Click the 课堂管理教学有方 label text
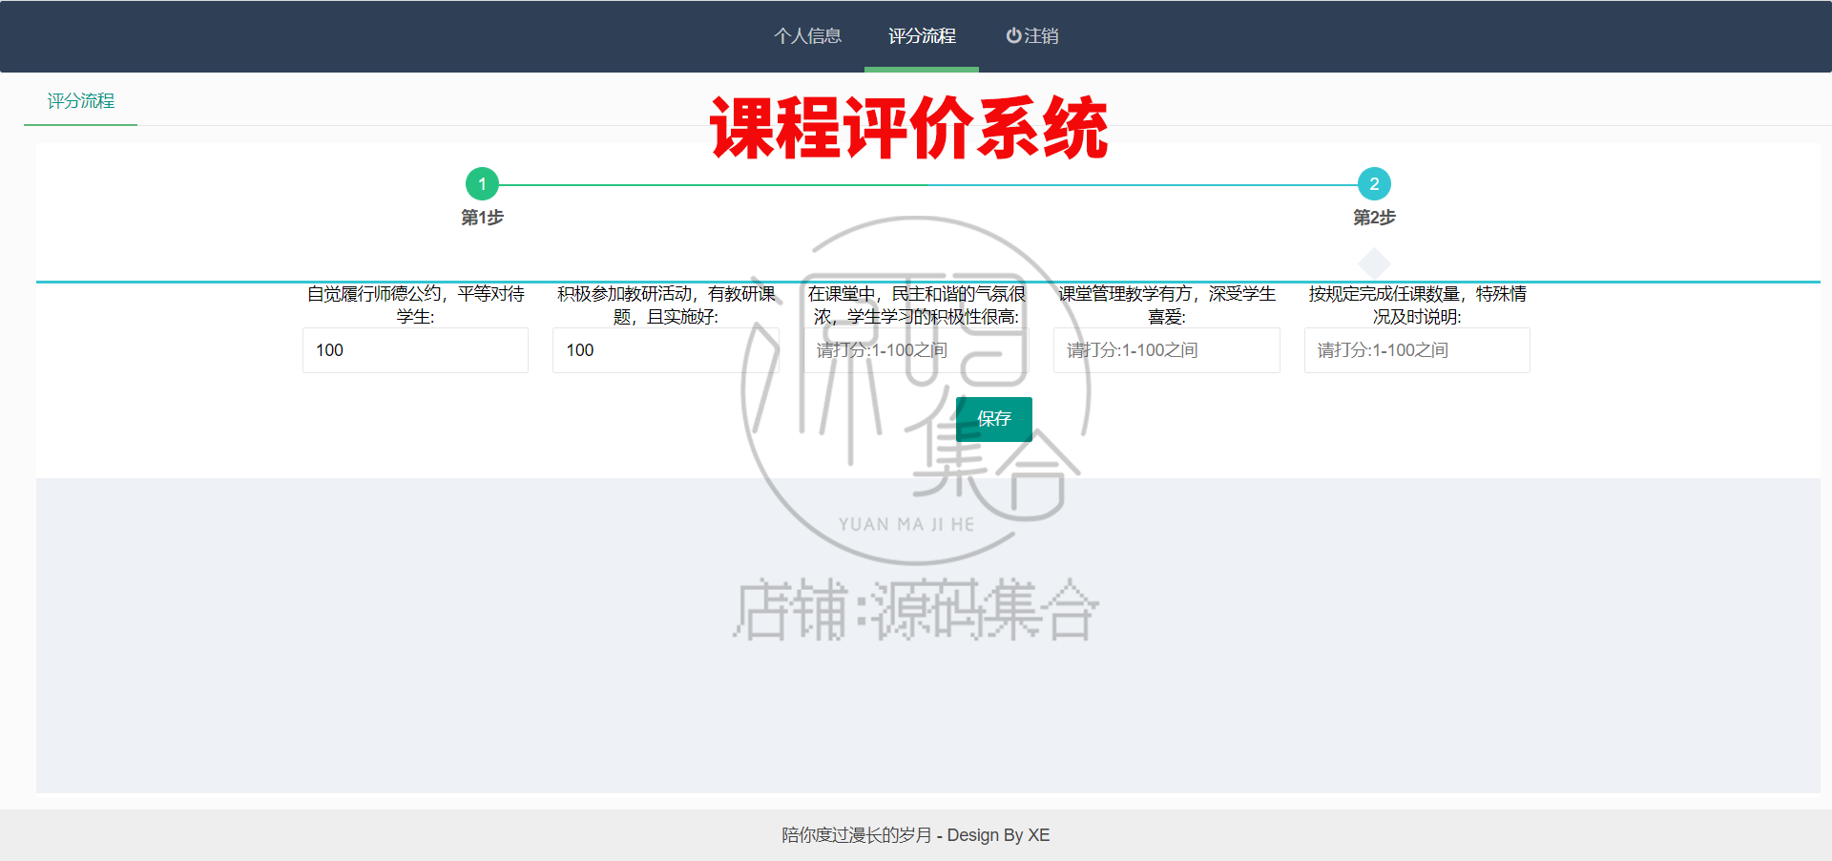This screenshot has height=861, width=1832. (1167, 305)
